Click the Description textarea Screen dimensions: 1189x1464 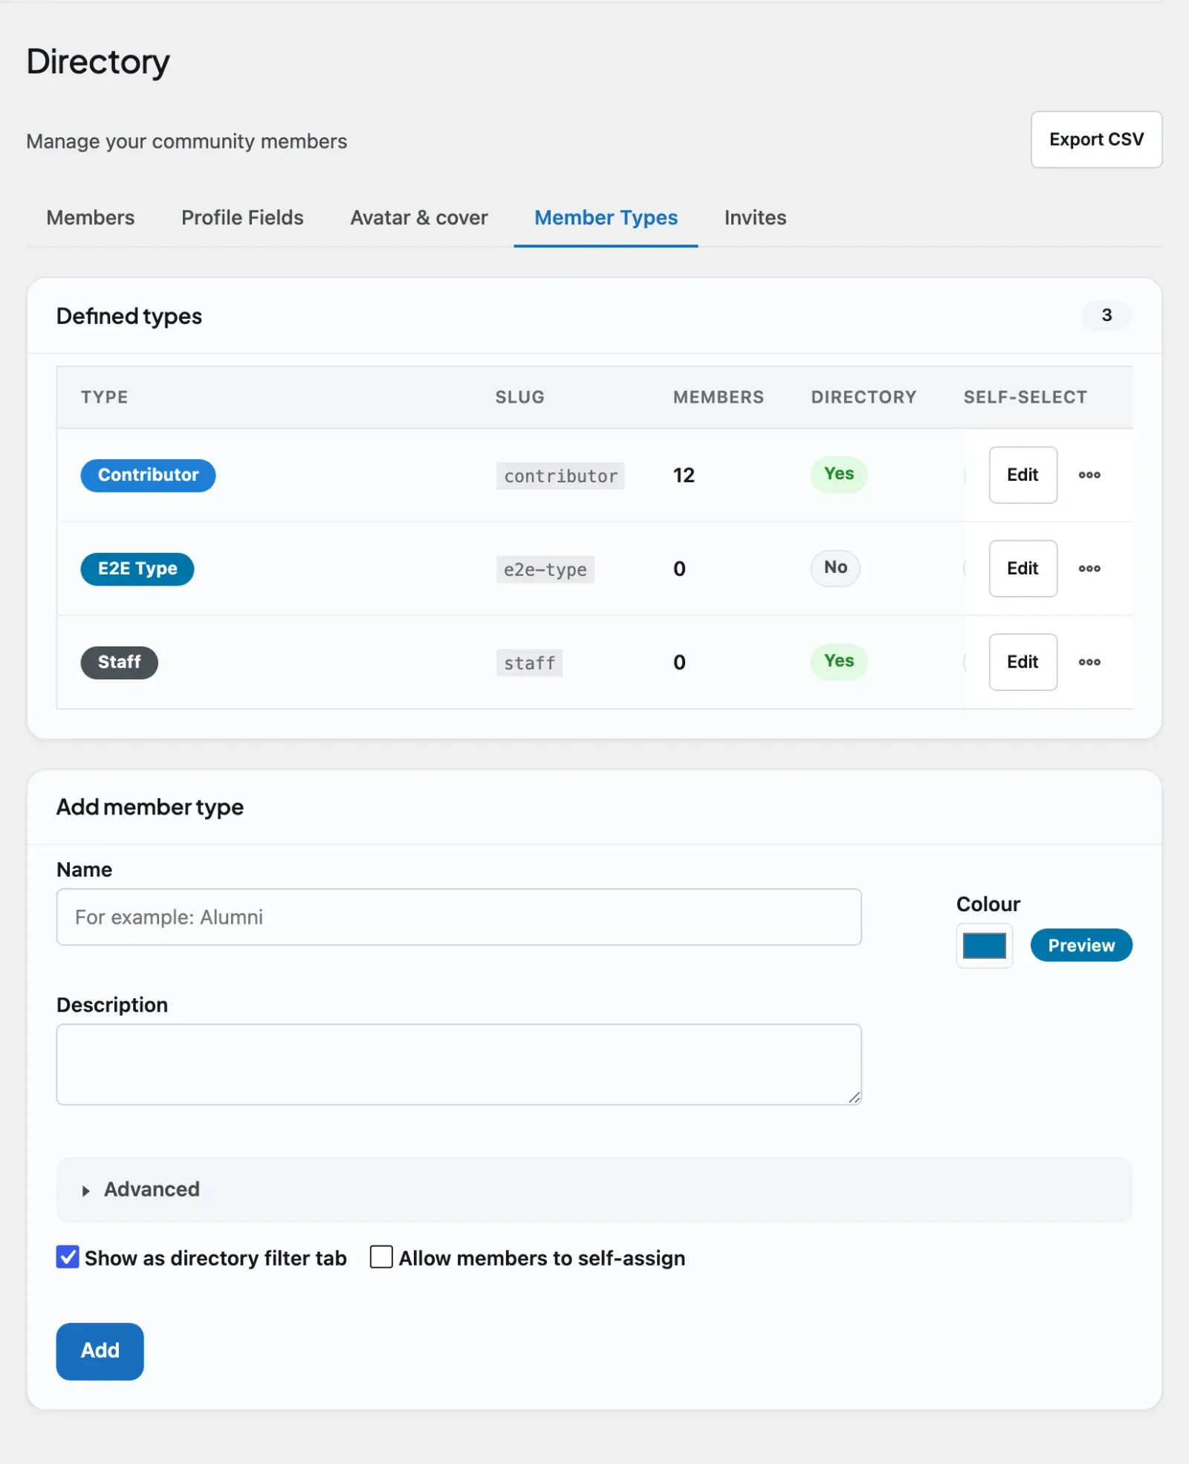pyautogui.click(x=459, y=1064)
